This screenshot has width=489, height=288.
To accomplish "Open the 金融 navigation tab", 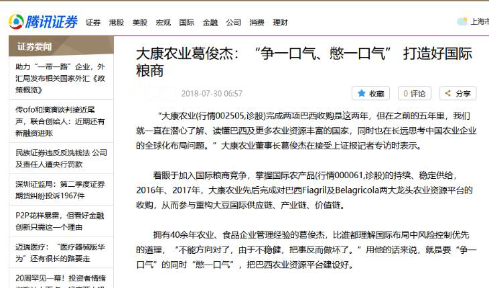I will 210,23.
